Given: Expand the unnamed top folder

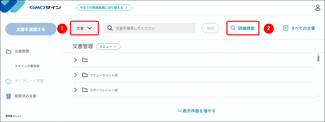Looking at the screenshot, I should 76,60.
